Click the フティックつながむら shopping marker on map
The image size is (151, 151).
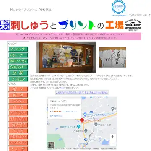85,115
